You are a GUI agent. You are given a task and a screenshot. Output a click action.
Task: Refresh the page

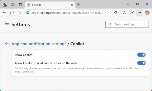pos(12,13)
